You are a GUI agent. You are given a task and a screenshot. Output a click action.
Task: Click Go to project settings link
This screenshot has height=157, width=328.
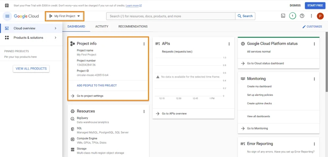90,96
